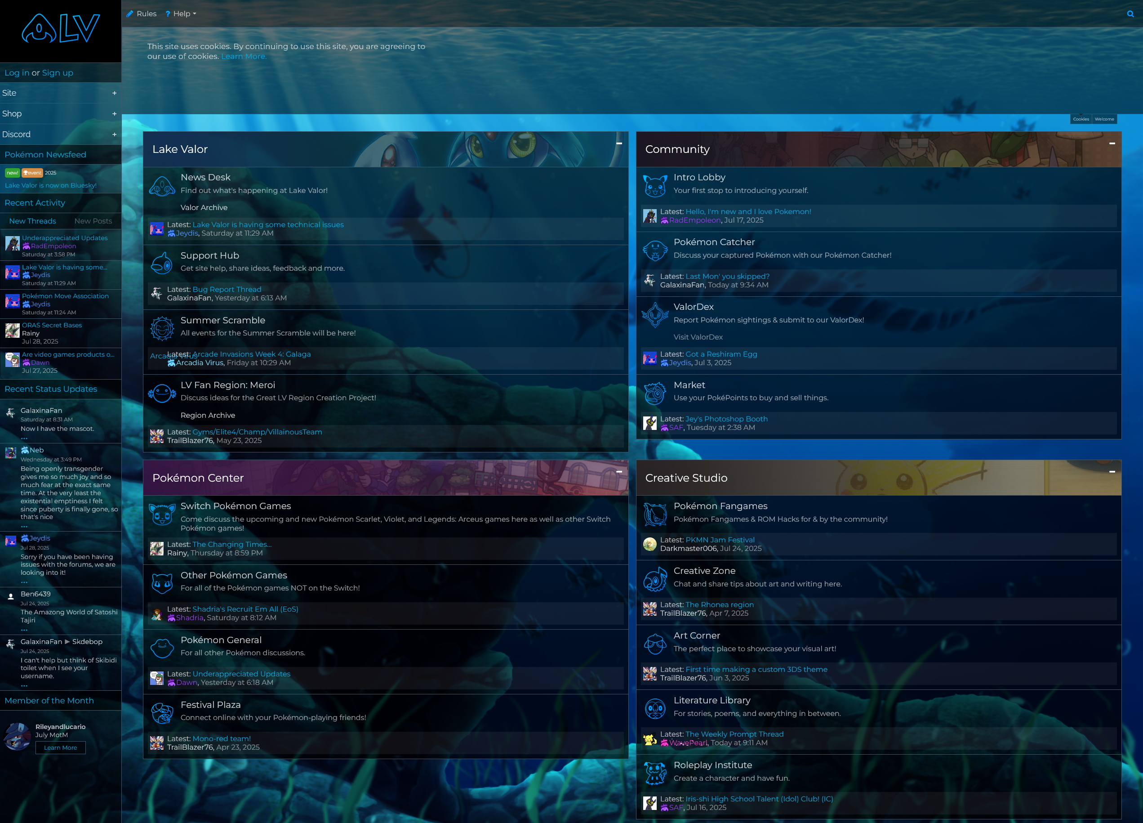Open the ValorDex forum icon
The width and height of the screenshot is (1143, 823).
click(655, 315)
